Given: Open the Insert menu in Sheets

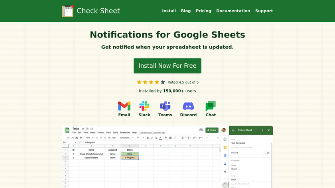Looking at the screenshot, I should pyautogui.click(x=93, y=133).
